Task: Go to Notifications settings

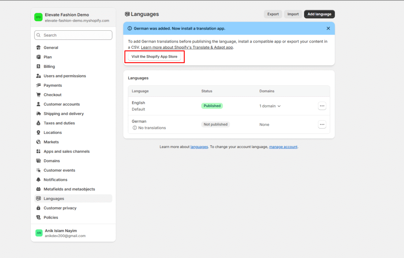Action: point(73,180)
